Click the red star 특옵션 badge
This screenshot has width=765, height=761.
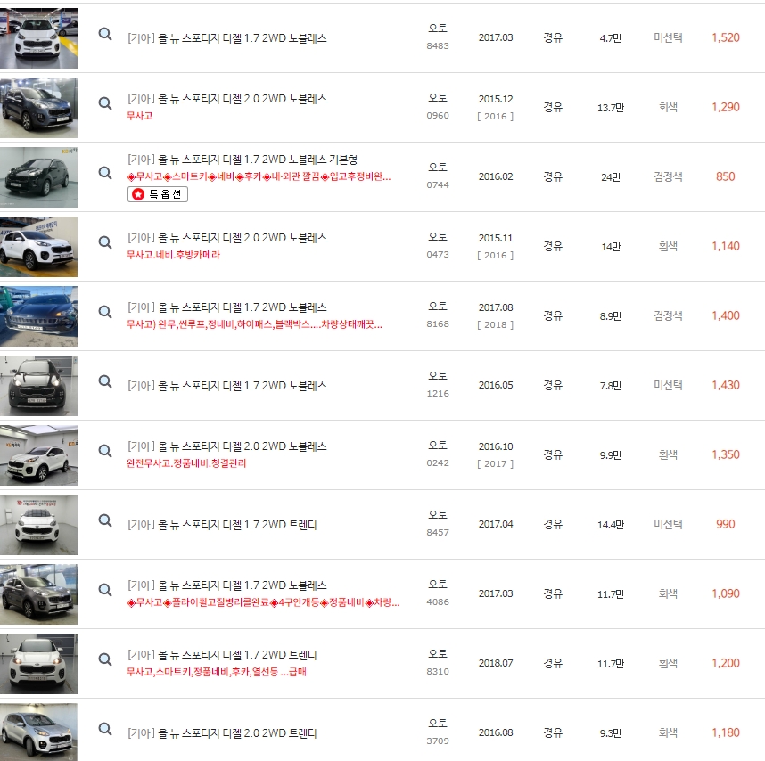(x=158, y=194)
